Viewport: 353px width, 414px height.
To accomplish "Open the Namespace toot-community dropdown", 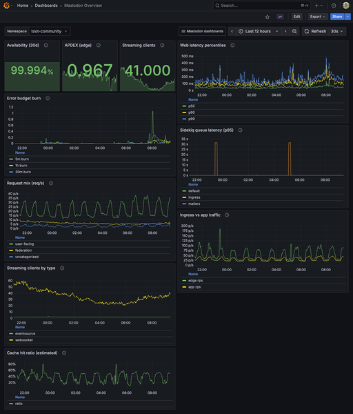I will pyautogui.click(x=50, y=31).
